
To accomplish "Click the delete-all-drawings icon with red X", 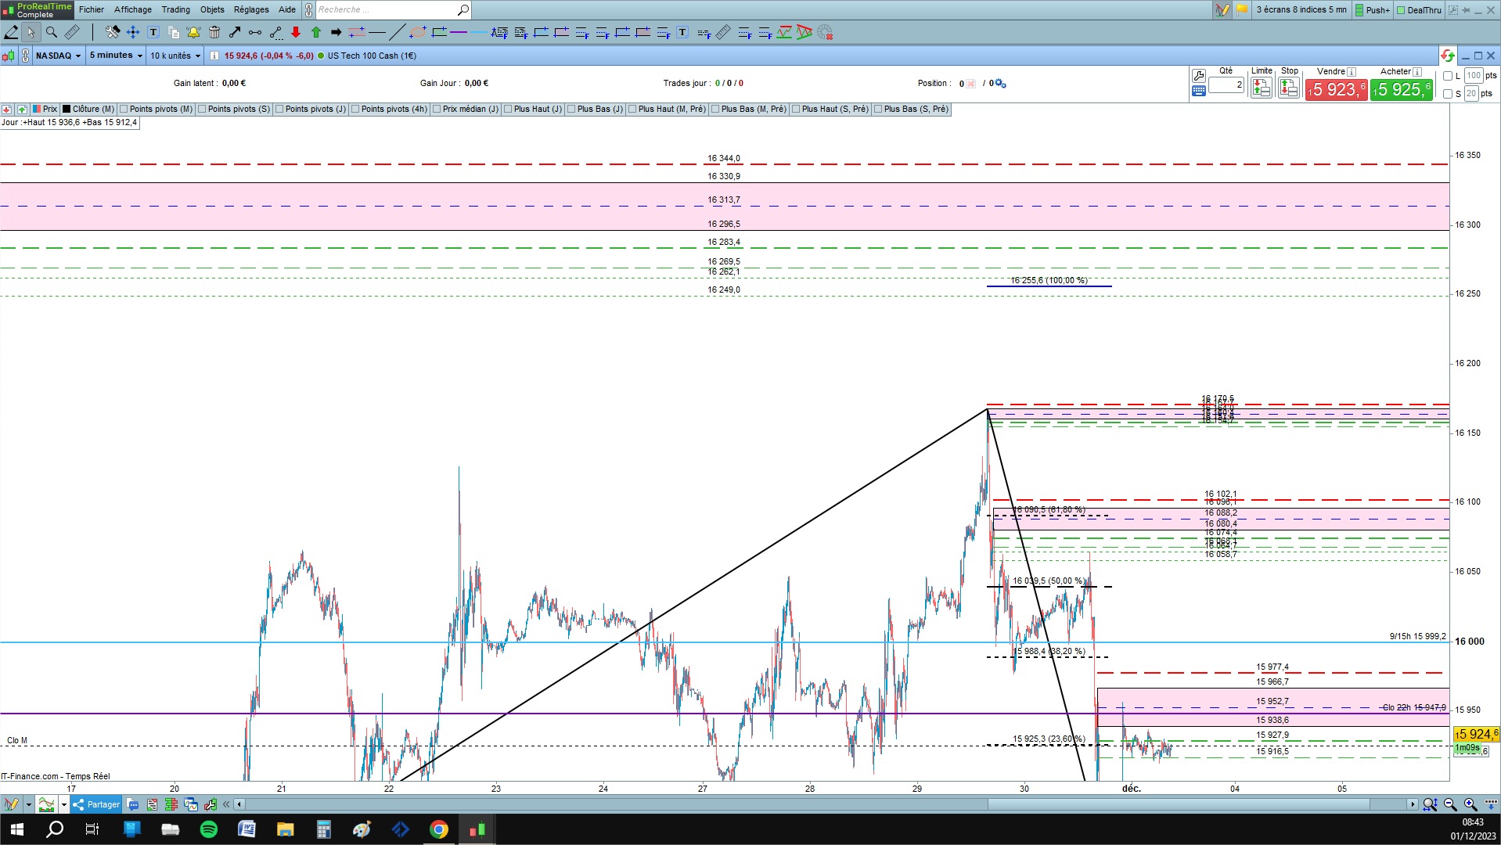I will 825,32.
